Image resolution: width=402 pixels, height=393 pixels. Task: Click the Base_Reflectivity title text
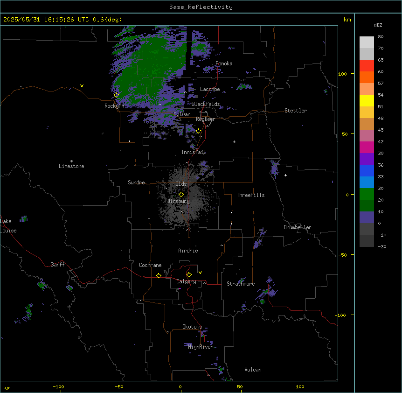(201, 7)
